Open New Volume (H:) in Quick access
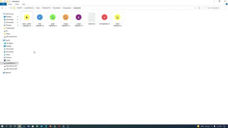The image size is (228, 128). click(x=11, y=37)
